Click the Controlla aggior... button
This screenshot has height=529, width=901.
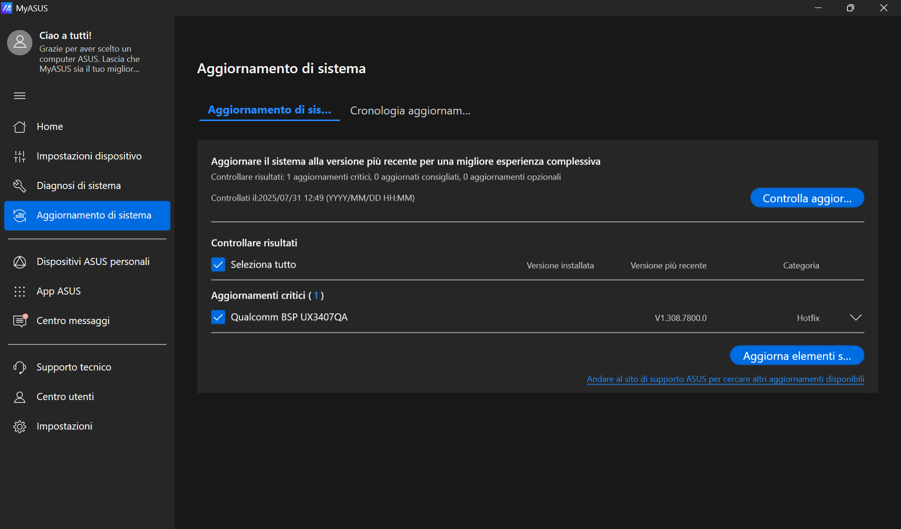point(807,198)
